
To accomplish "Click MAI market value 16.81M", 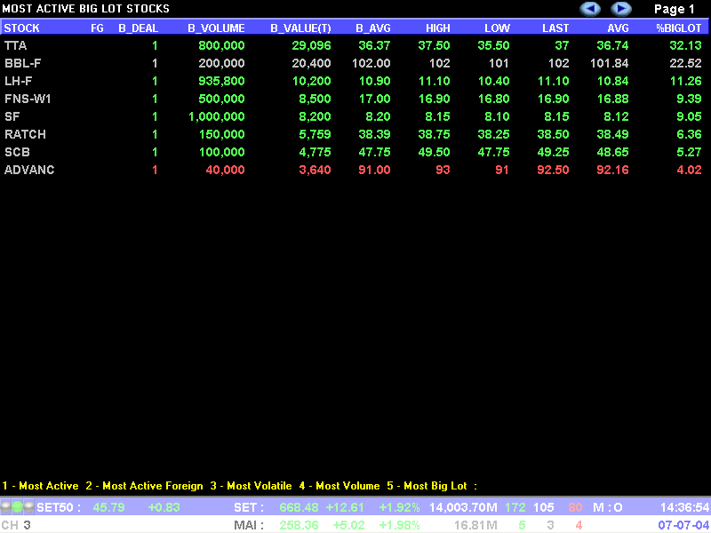I will tap(475, 525).
